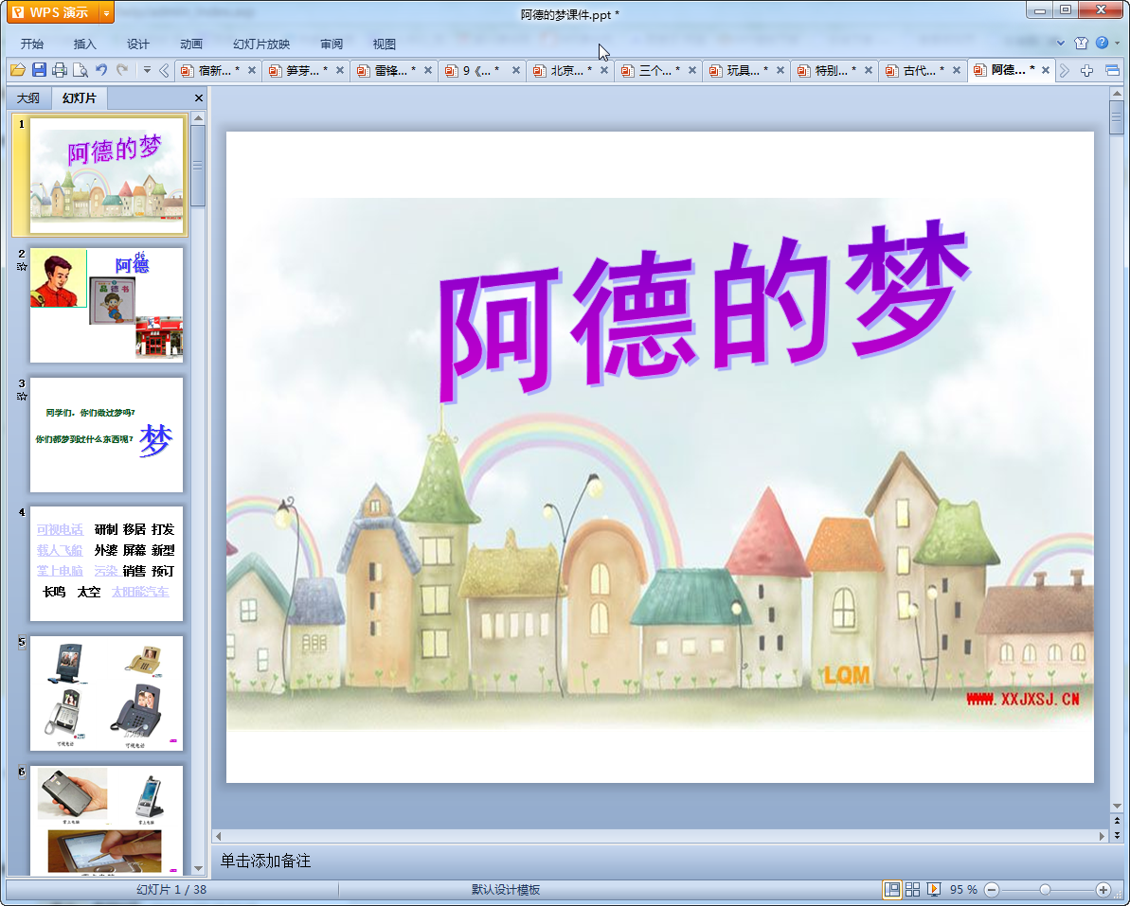Open print preview

(81, 70)
